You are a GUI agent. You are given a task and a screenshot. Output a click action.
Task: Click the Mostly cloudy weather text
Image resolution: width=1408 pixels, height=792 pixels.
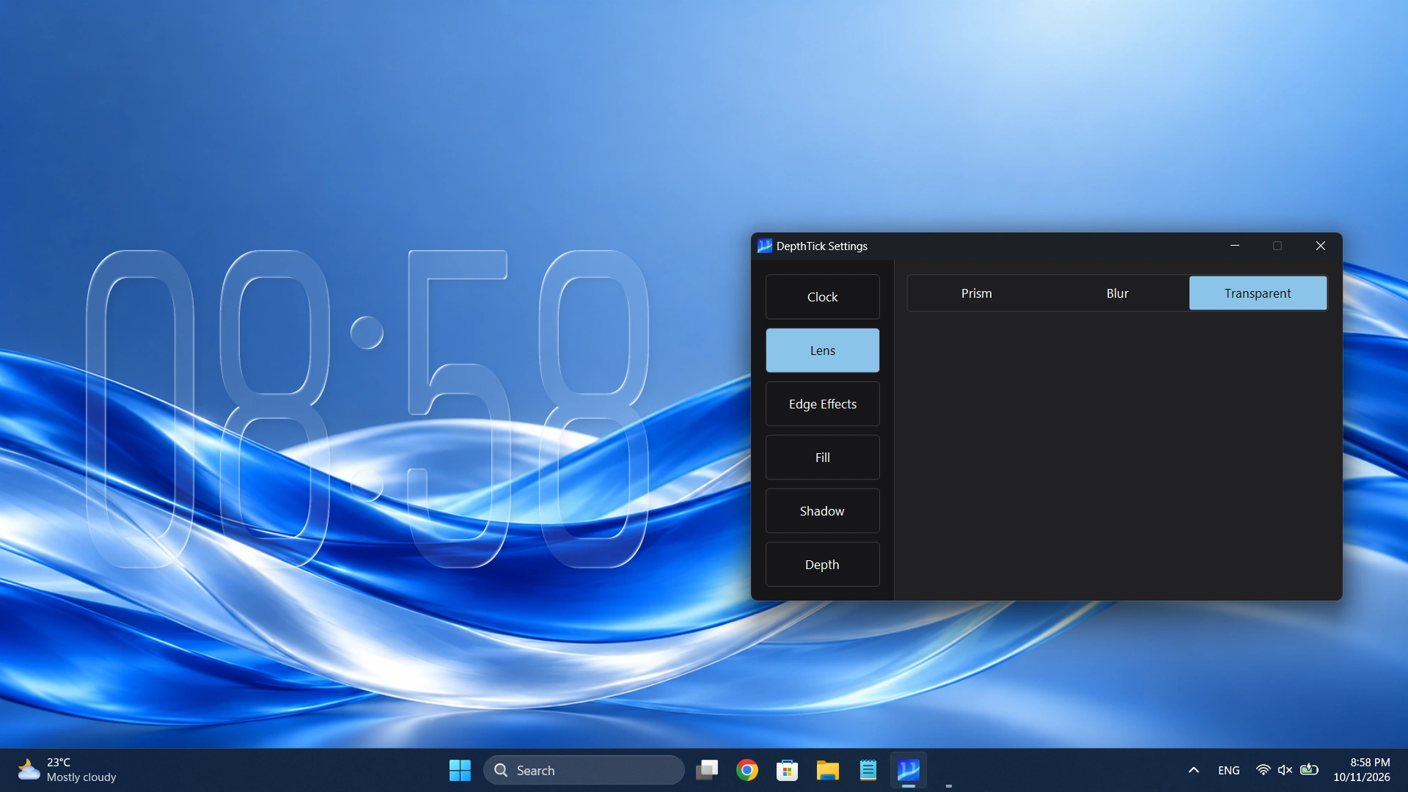81,777
